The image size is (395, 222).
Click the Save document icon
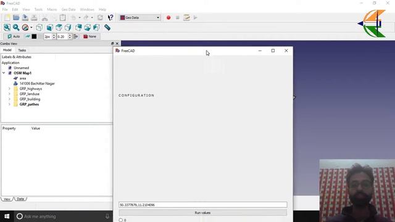click(x=25, y=17)
